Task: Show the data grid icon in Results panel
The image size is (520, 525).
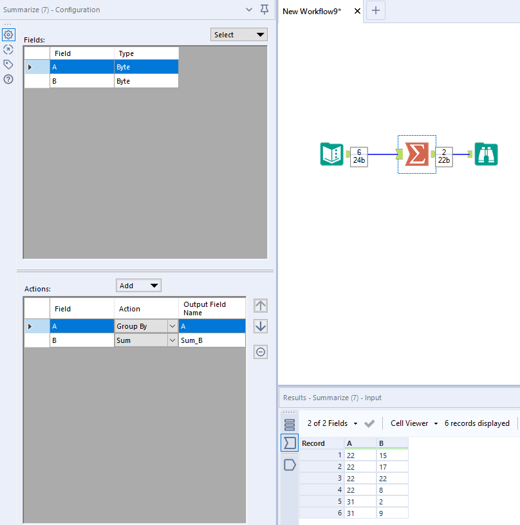Action: tap(289, 425)
